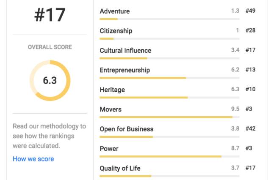Image resolution: width=271 pixels, height=180 pixels.
Task: Click the Power score progress bar
Action: tap(169, 157)
